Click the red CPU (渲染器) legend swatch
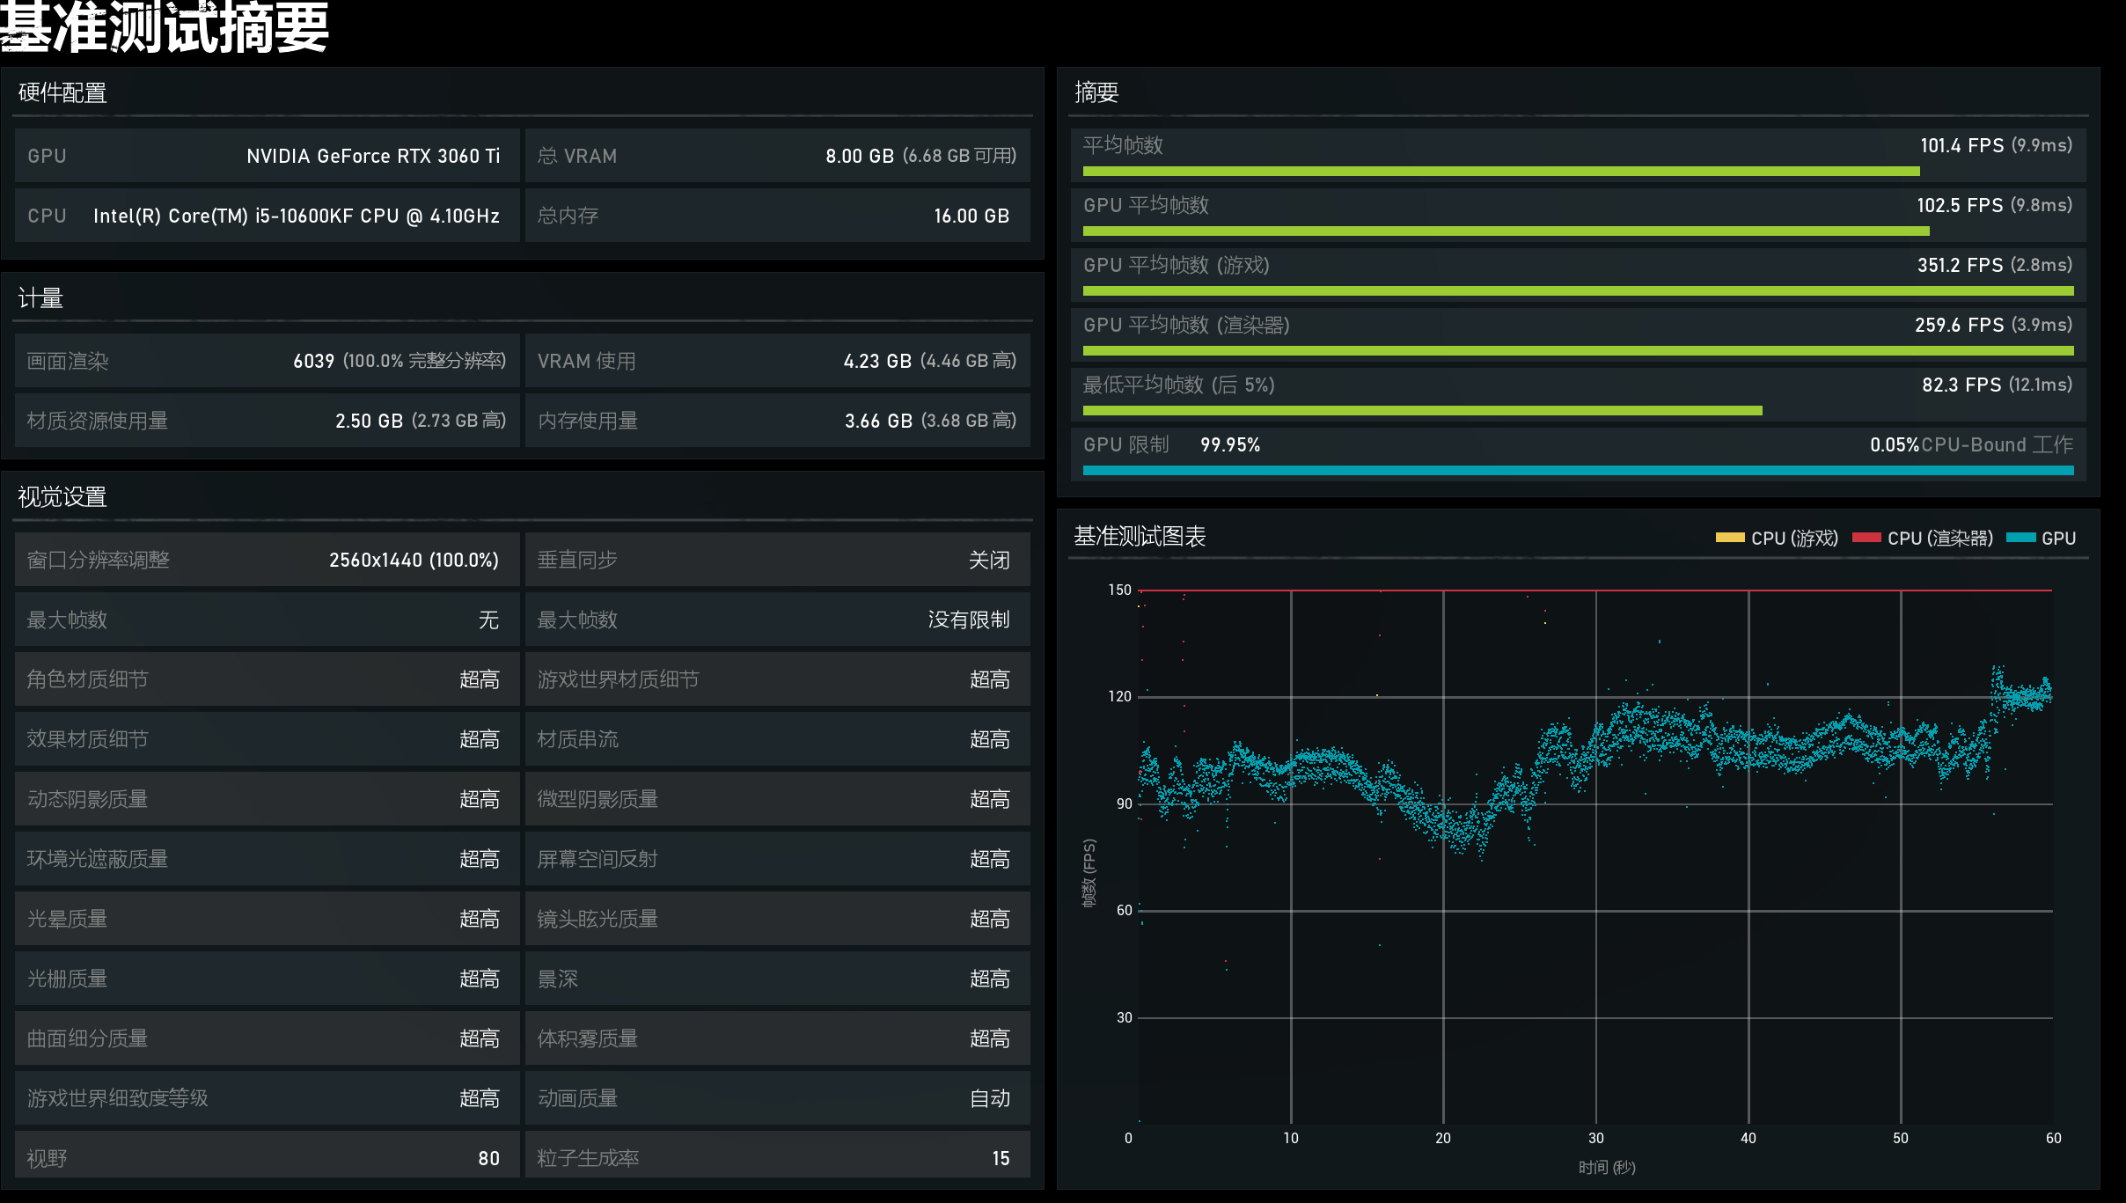 coord(1866,538)
